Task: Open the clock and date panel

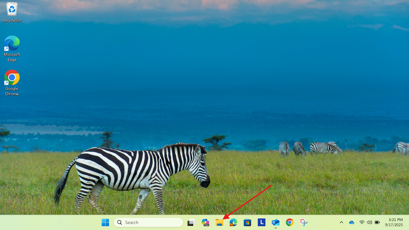Action: (x=394, y=222)
